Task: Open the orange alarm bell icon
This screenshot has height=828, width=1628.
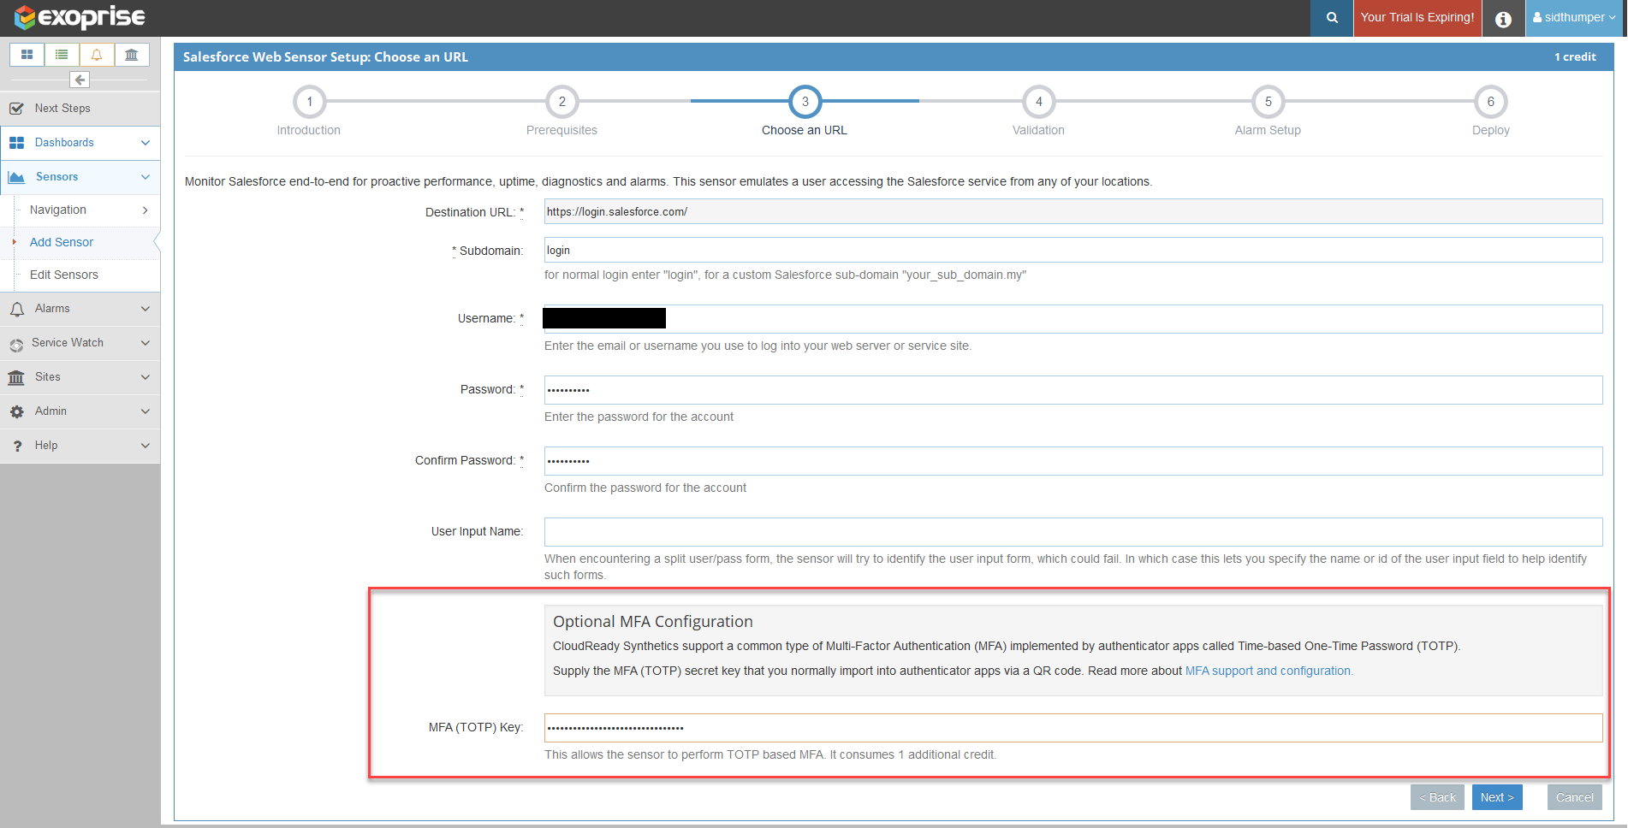Action: tap(96, 54)
